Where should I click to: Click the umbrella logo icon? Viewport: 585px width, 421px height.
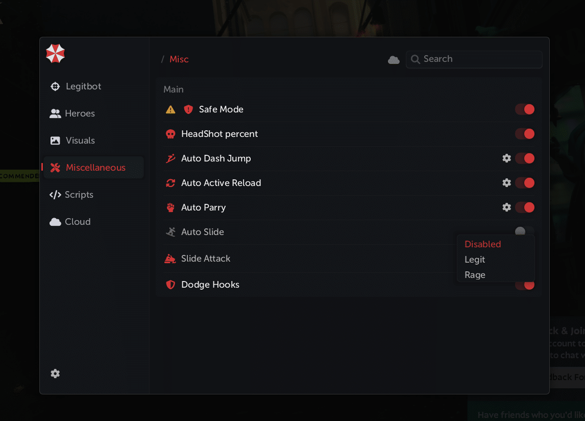[55, 53]
